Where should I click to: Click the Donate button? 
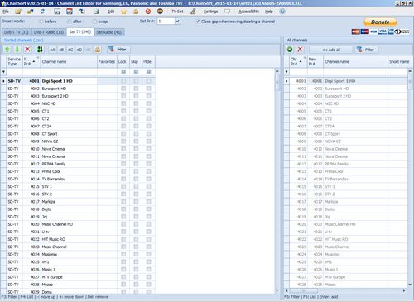pos(380,22)
